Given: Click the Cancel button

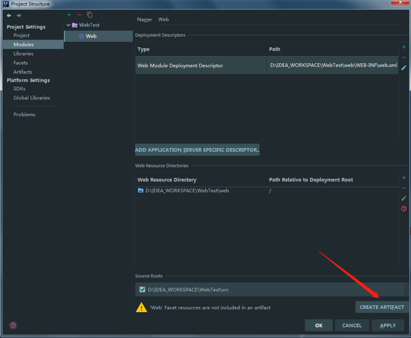Looking at the screenshot, I should pyautogui.click(x=352, y=326).
